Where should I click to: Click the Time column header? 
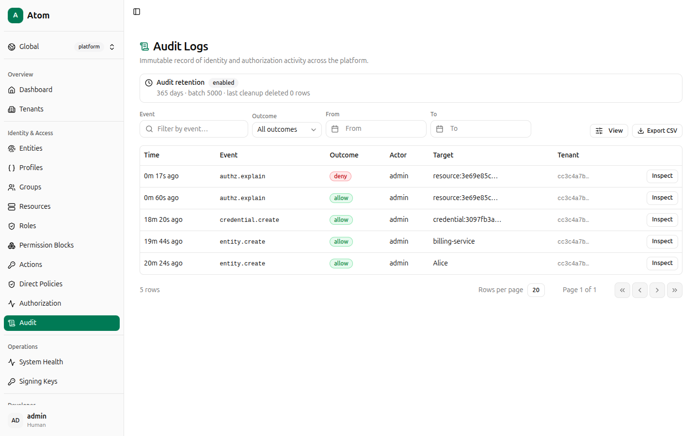click(152, 156)
